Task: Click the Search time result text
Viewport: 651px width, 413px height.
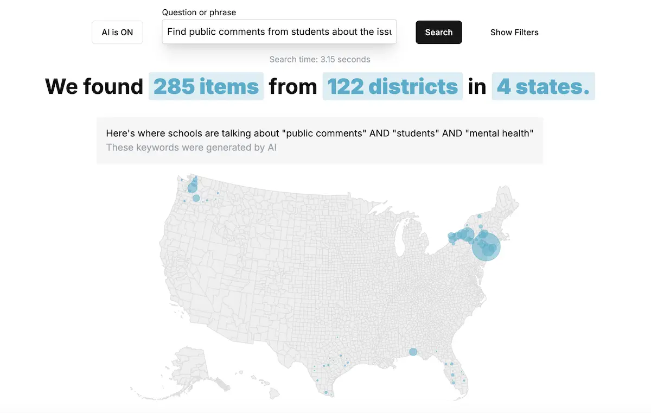Action: pyautogui.click(x=320, y=59)
